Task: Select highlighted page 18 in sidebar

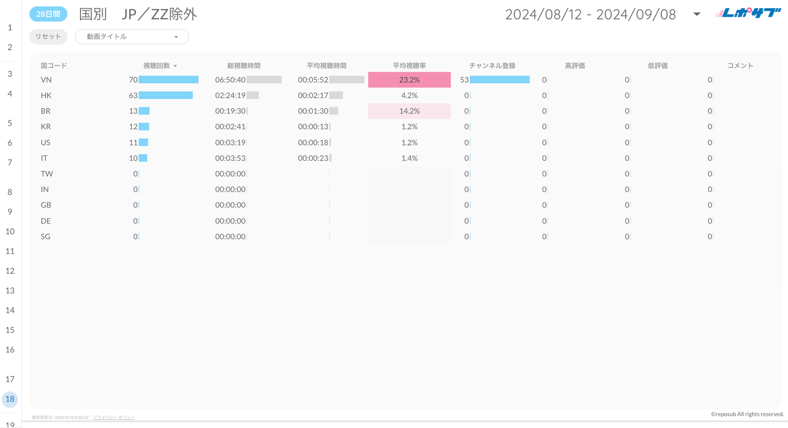Action: 10,399
